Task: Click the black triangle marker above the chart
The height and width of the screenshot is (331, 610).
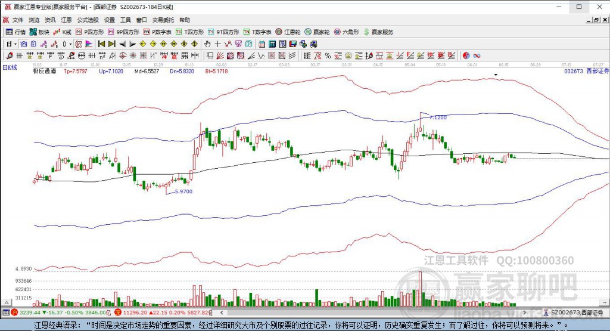Action: click(496, 75)
